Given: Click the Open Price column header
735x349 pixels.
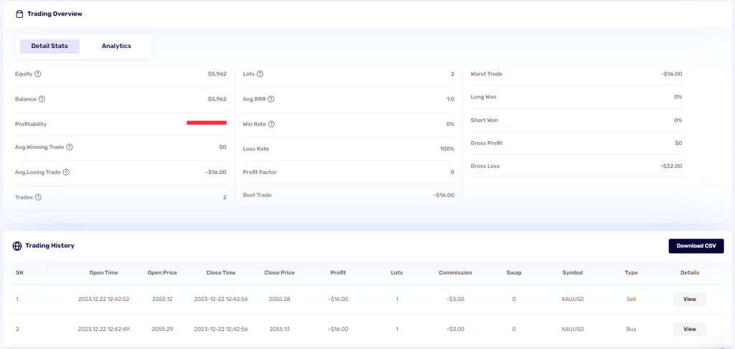Looking at the screenshot, I should (162, 273).
